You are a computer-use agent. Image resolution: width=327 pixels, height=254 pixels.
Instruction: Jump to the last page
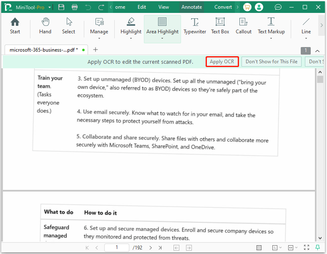click(160, 247)
